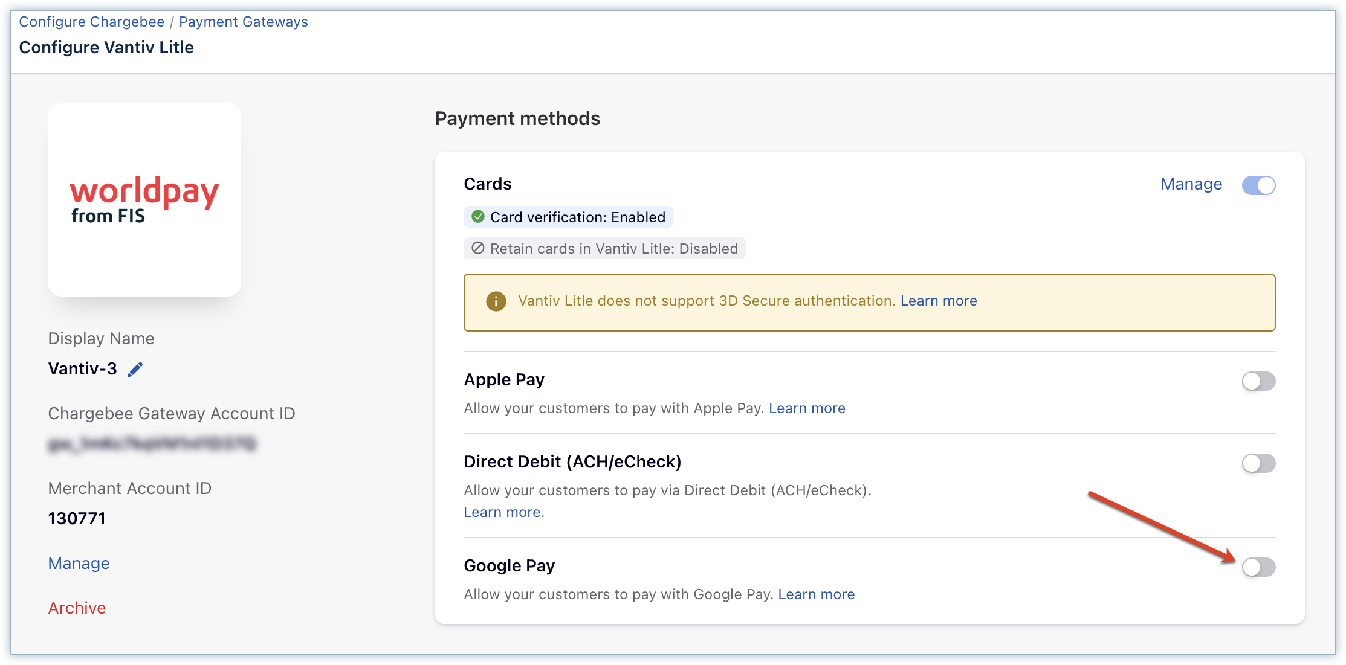Toggle off the Cards payment method switch
The width and height of the screenshot is (1346, 665).
[1259, 185]
